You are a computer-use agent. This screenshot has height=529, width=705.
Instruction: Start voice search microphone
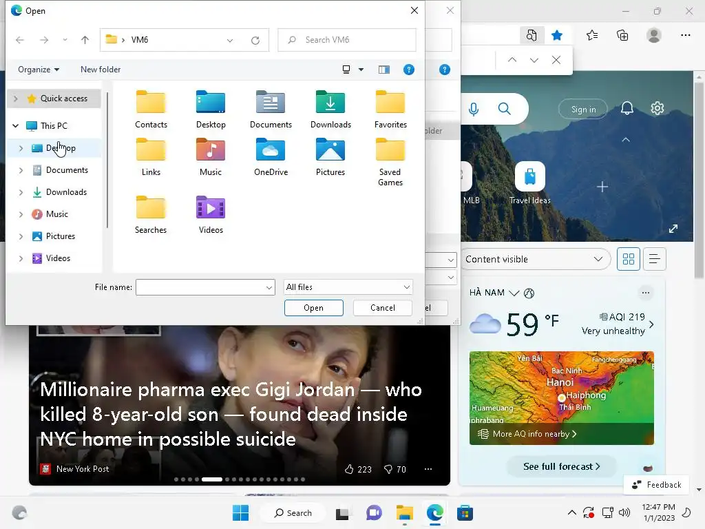coord(474,109)
